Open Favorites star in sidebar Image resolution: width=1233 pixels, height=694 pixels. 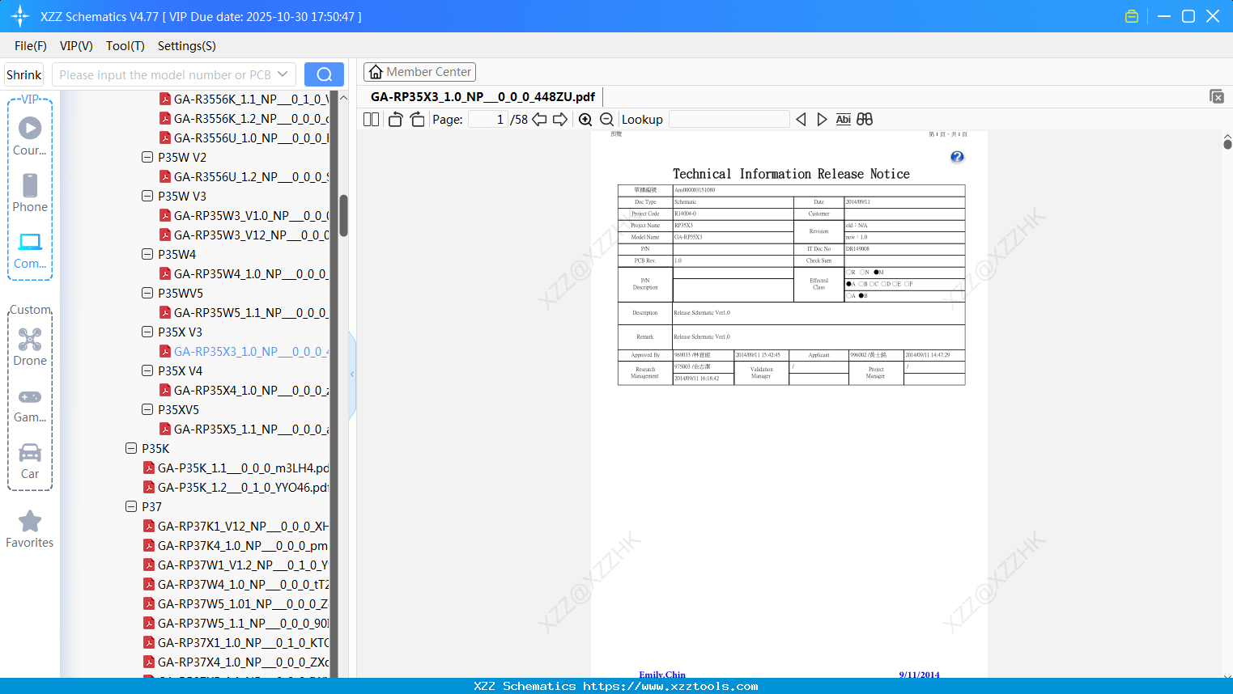pos(30,529)
